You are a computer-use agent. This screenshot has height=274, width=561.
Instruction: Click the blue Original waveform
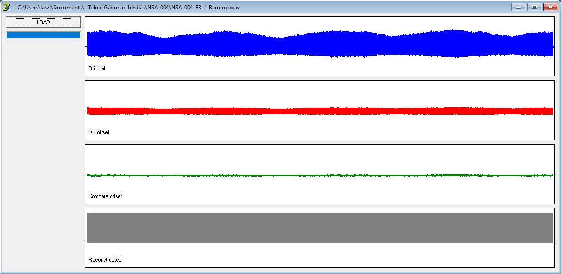[320, 44]
